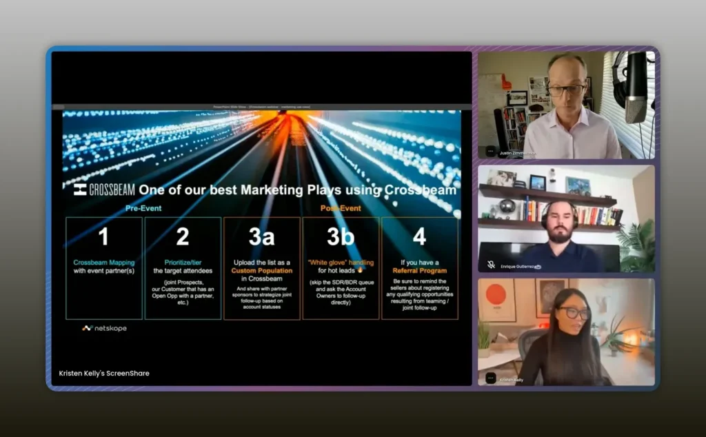Viewport: 706px width, 437px height.
Task: Click the 'Crossbeam Mapping' text in box 1
Action: 103,263
